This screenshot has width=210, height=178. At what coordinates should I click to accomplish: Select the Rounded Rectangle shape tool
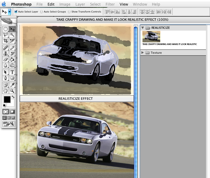point(12,78)
